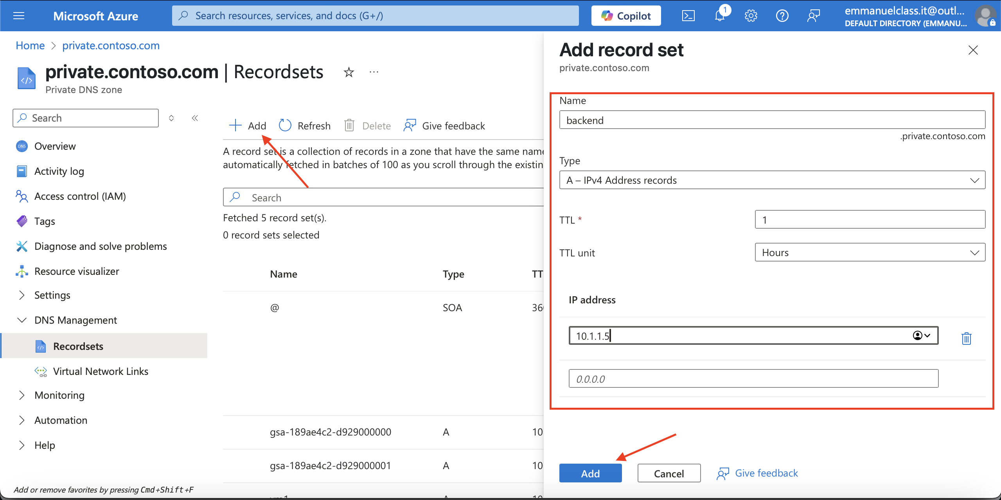Edit the Name field containing backend
Image resolution: width=1001 pixels, height=500 pixels.
(x=772, y=120)
